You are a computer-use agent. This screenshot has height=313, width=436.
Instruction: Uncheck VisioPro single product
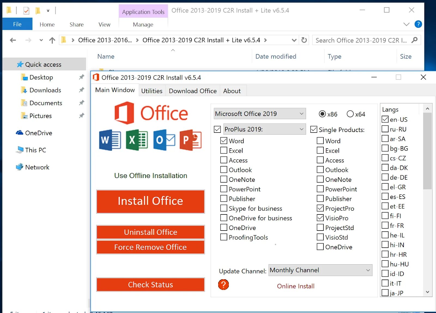click(x=320, y=218)
